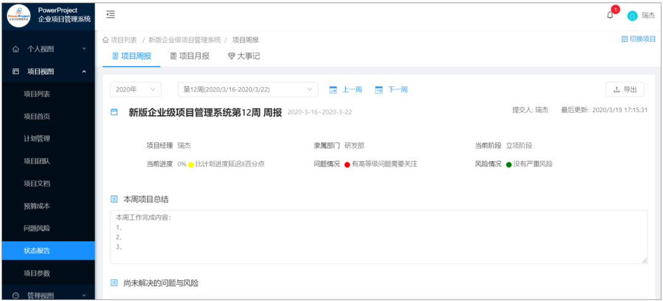The width and height of the screenshot is (663, 301).
Task: Click the 瑞杰 username in header
Action: click(x=648, y=15)
